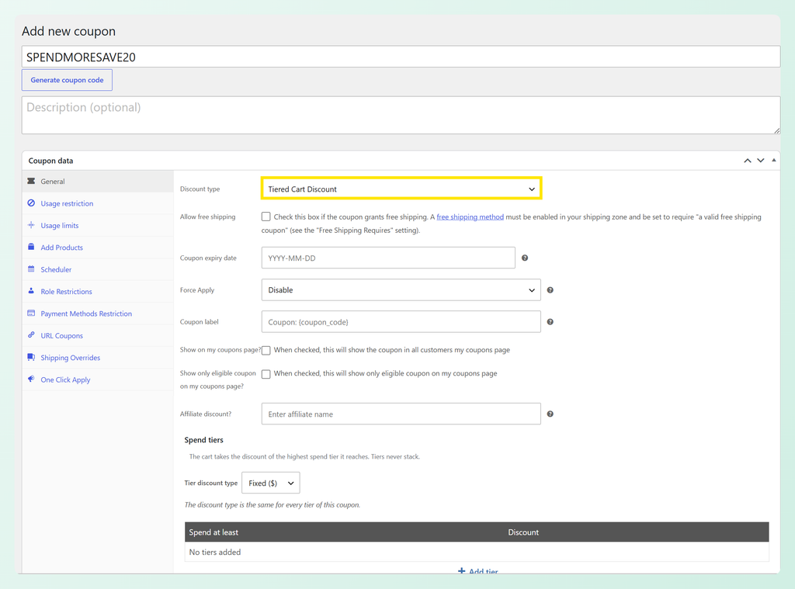Click the Add Products bag icon
The image size is (795, 589).
click(x=31, y=247)
